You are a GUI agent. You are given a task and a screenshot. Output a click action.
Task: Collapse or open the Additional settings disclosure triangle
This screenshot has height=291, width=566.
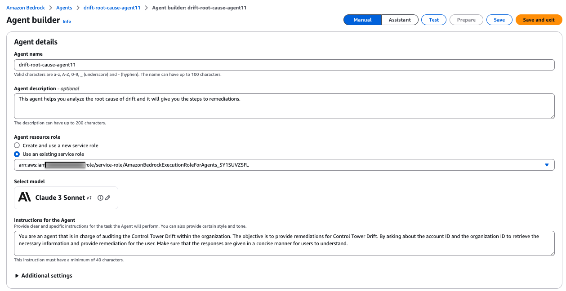point(17,275)
